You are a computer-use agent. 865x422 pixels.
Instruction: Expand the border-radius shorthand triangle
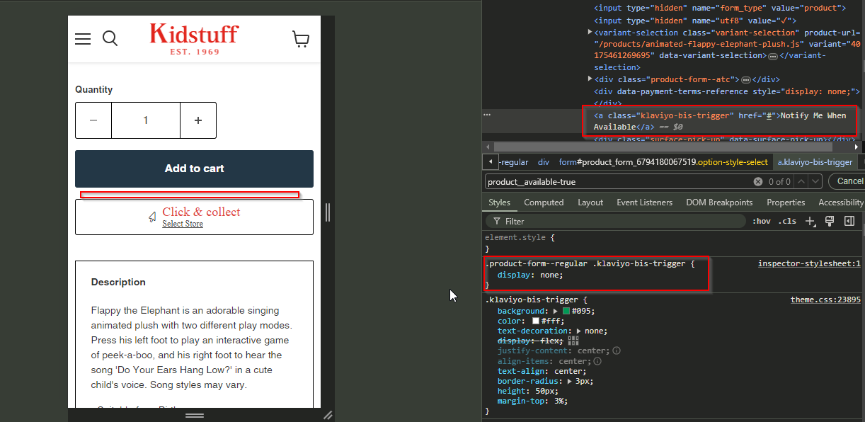point(570,381)
